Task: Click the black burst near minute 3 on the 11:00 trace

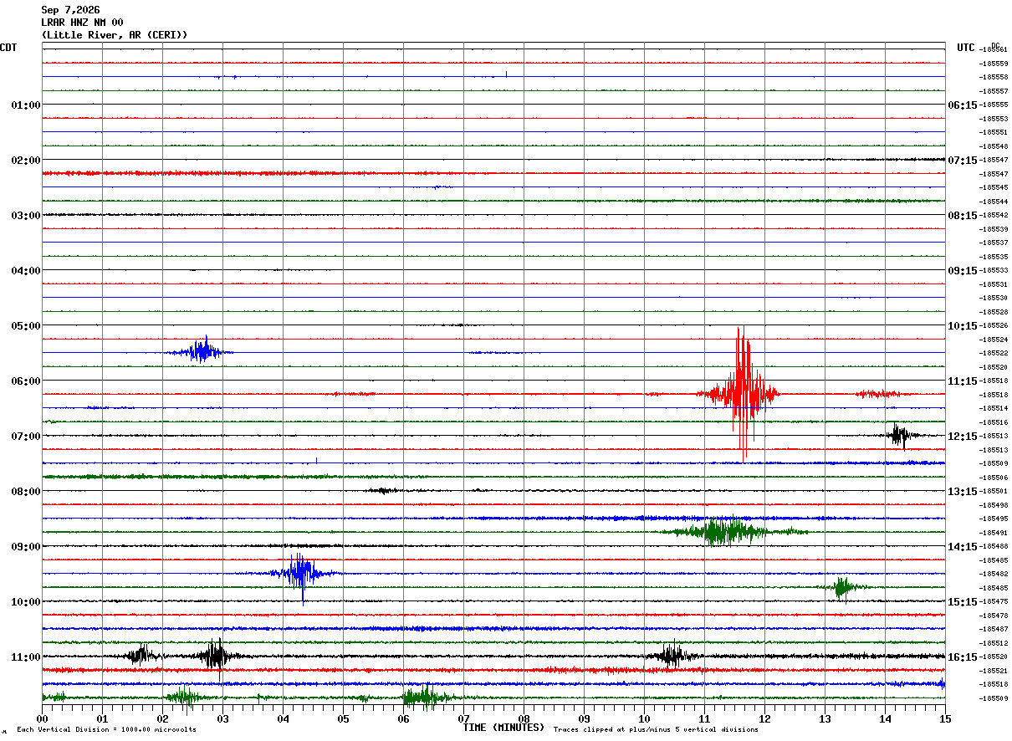Action: pyautogui.click(x=217, y=656)
